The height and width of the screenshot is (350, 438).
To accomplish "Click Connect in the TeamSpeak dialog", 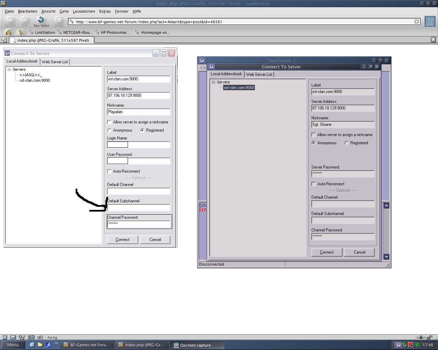I will (326, 252).
